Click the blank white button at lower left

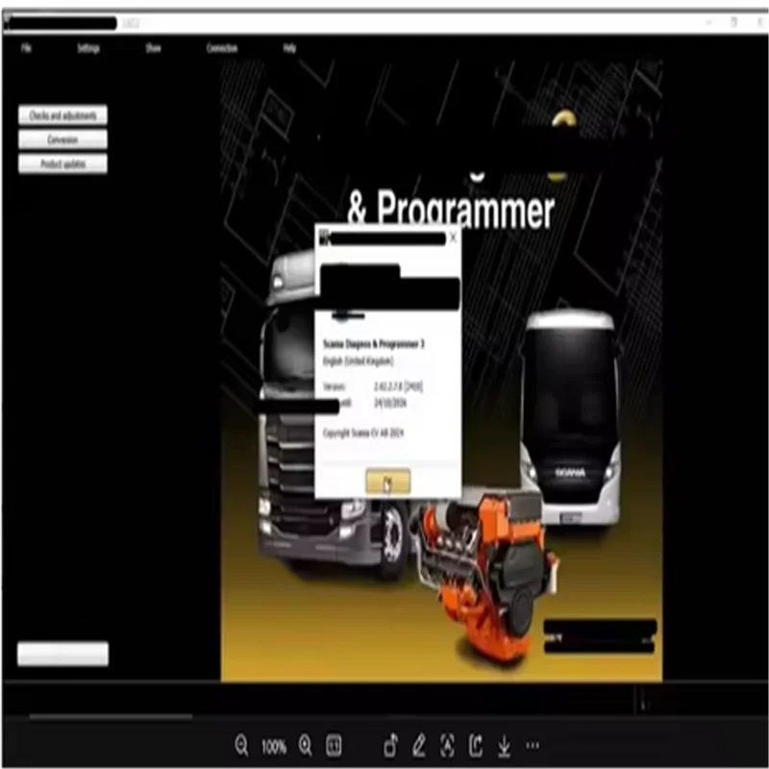pos(62,654)
